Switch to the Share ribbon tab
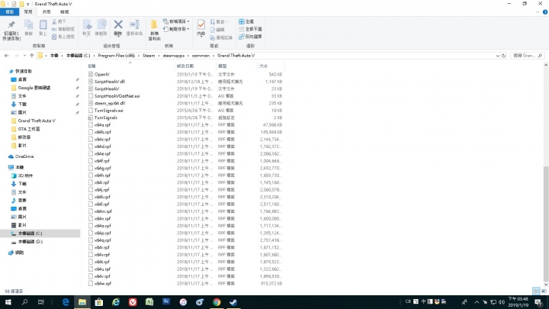549x309 pixels. [47, 12]
